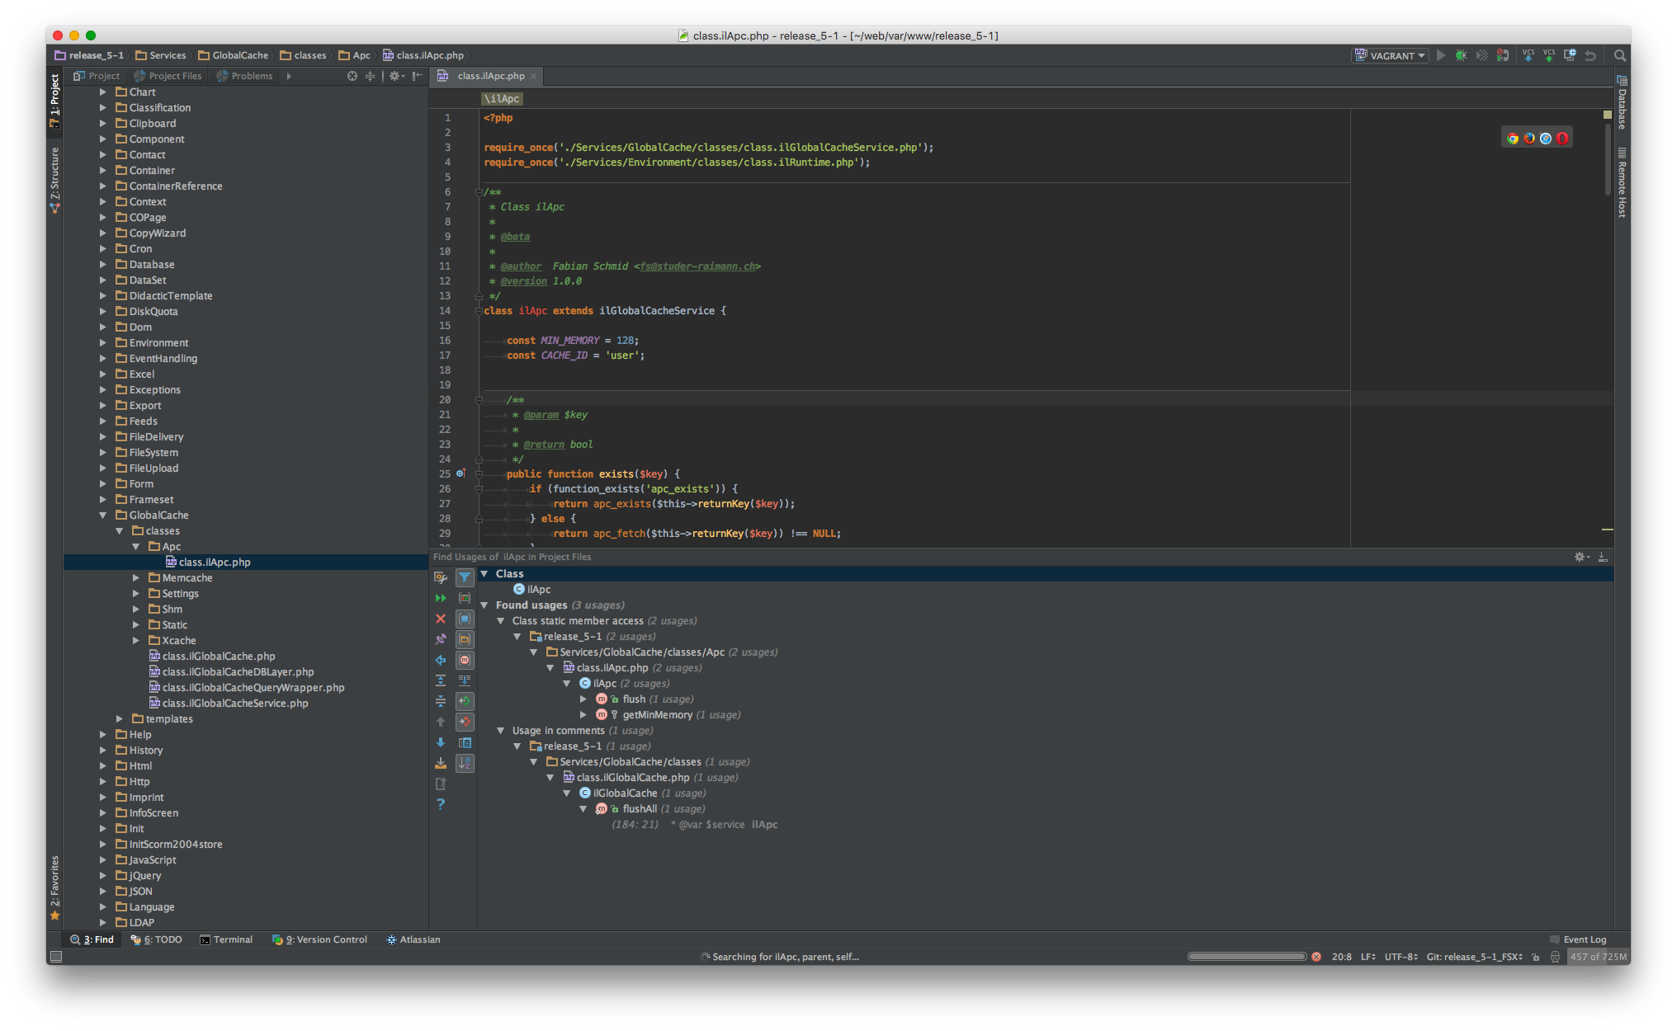Toggle the usages filter funnel button
Viewport: 1677px width, 1031px height.
(465, 577)
